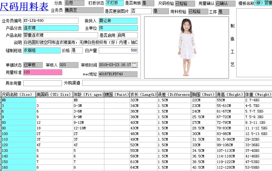
Task: Select the length cell 49CM
Action: pyautogui.click(x=143, y=140)
